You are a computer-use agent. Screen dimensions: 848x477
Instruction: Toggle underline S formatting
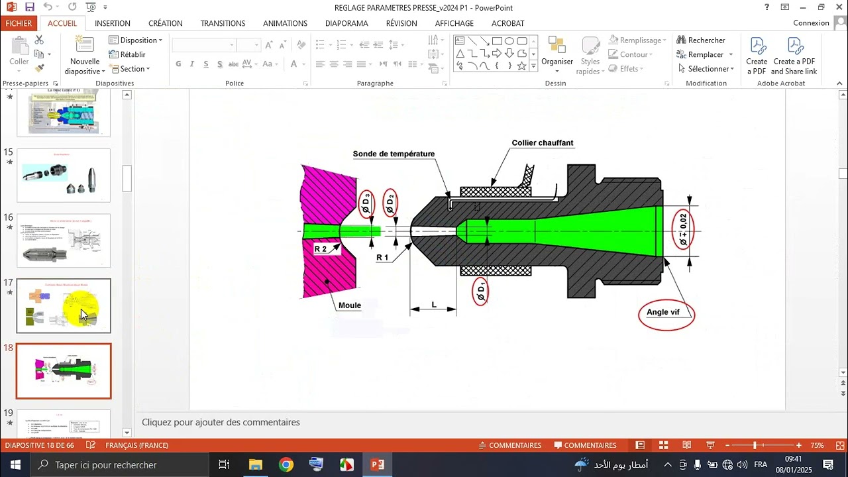(x=206, y=64)
